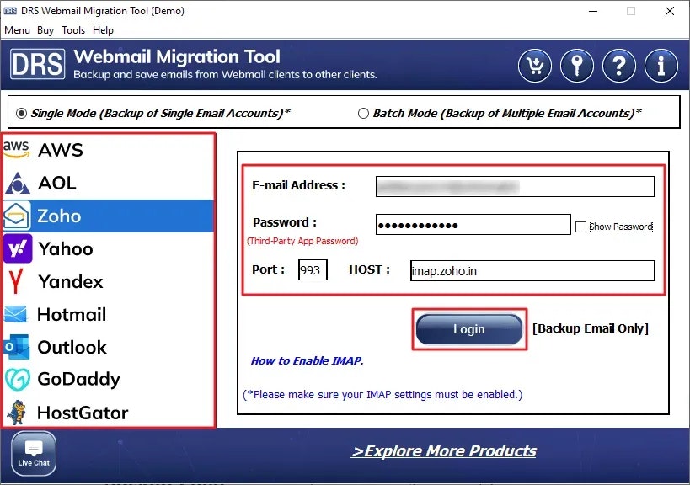Image resolution: width=690 pixels, height=485 pixels.
Task: Click the red Yandex Y icon
Action: click(x=16, y=281)
